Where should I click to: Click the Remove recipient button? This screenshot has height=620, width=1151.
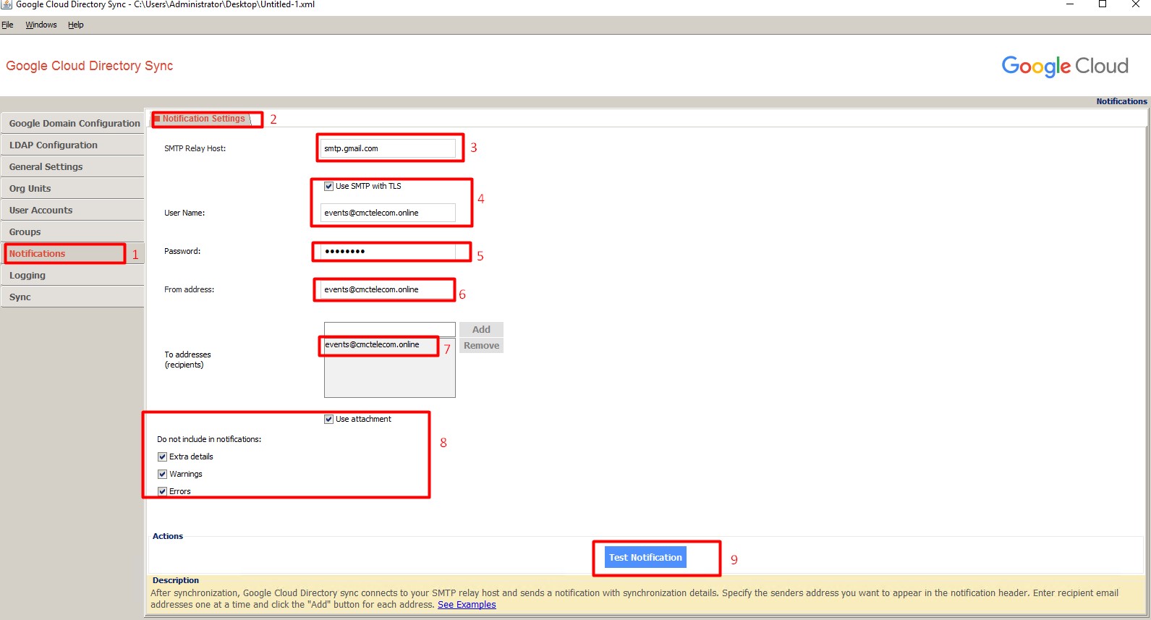[x=481, y=345]
